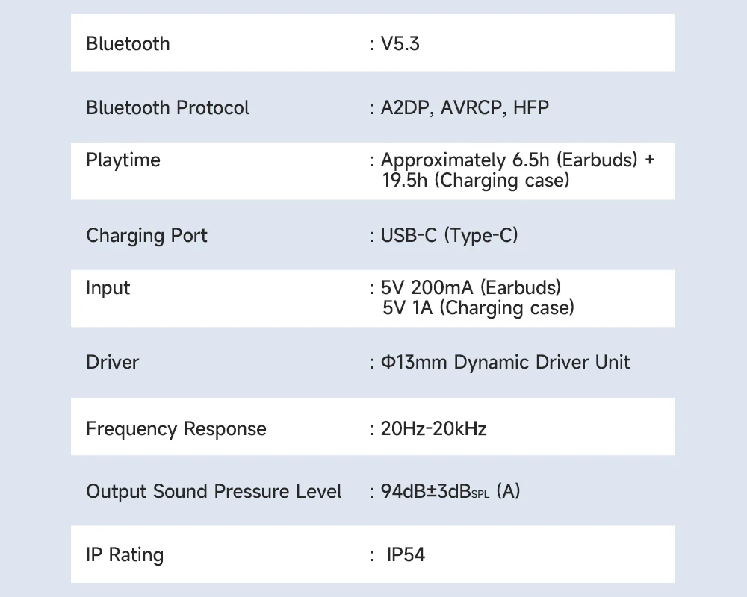
Task: Click the IP Rating label
Action: coord(124,555)
